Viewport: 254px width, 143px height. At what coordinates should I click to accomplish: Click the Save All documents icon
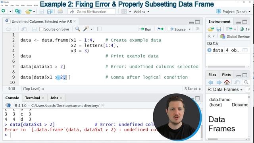tap(50, 12)
